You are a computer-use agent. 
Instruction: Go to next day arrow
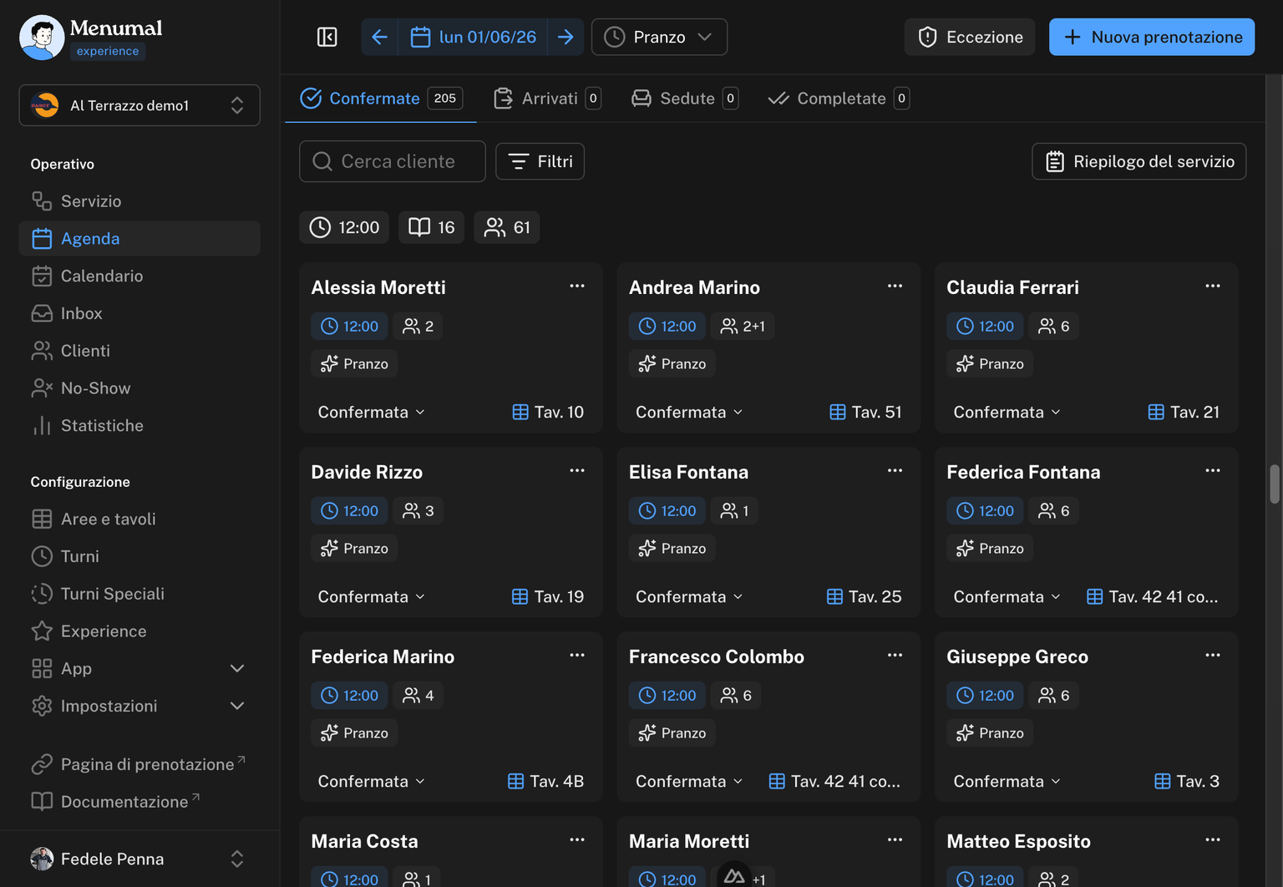pyautogui.click(x=565, y=37)
